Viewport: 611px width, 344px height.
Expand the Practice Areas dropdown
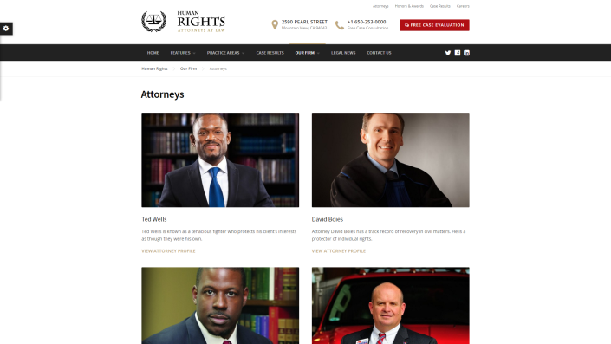click(225, 53)
